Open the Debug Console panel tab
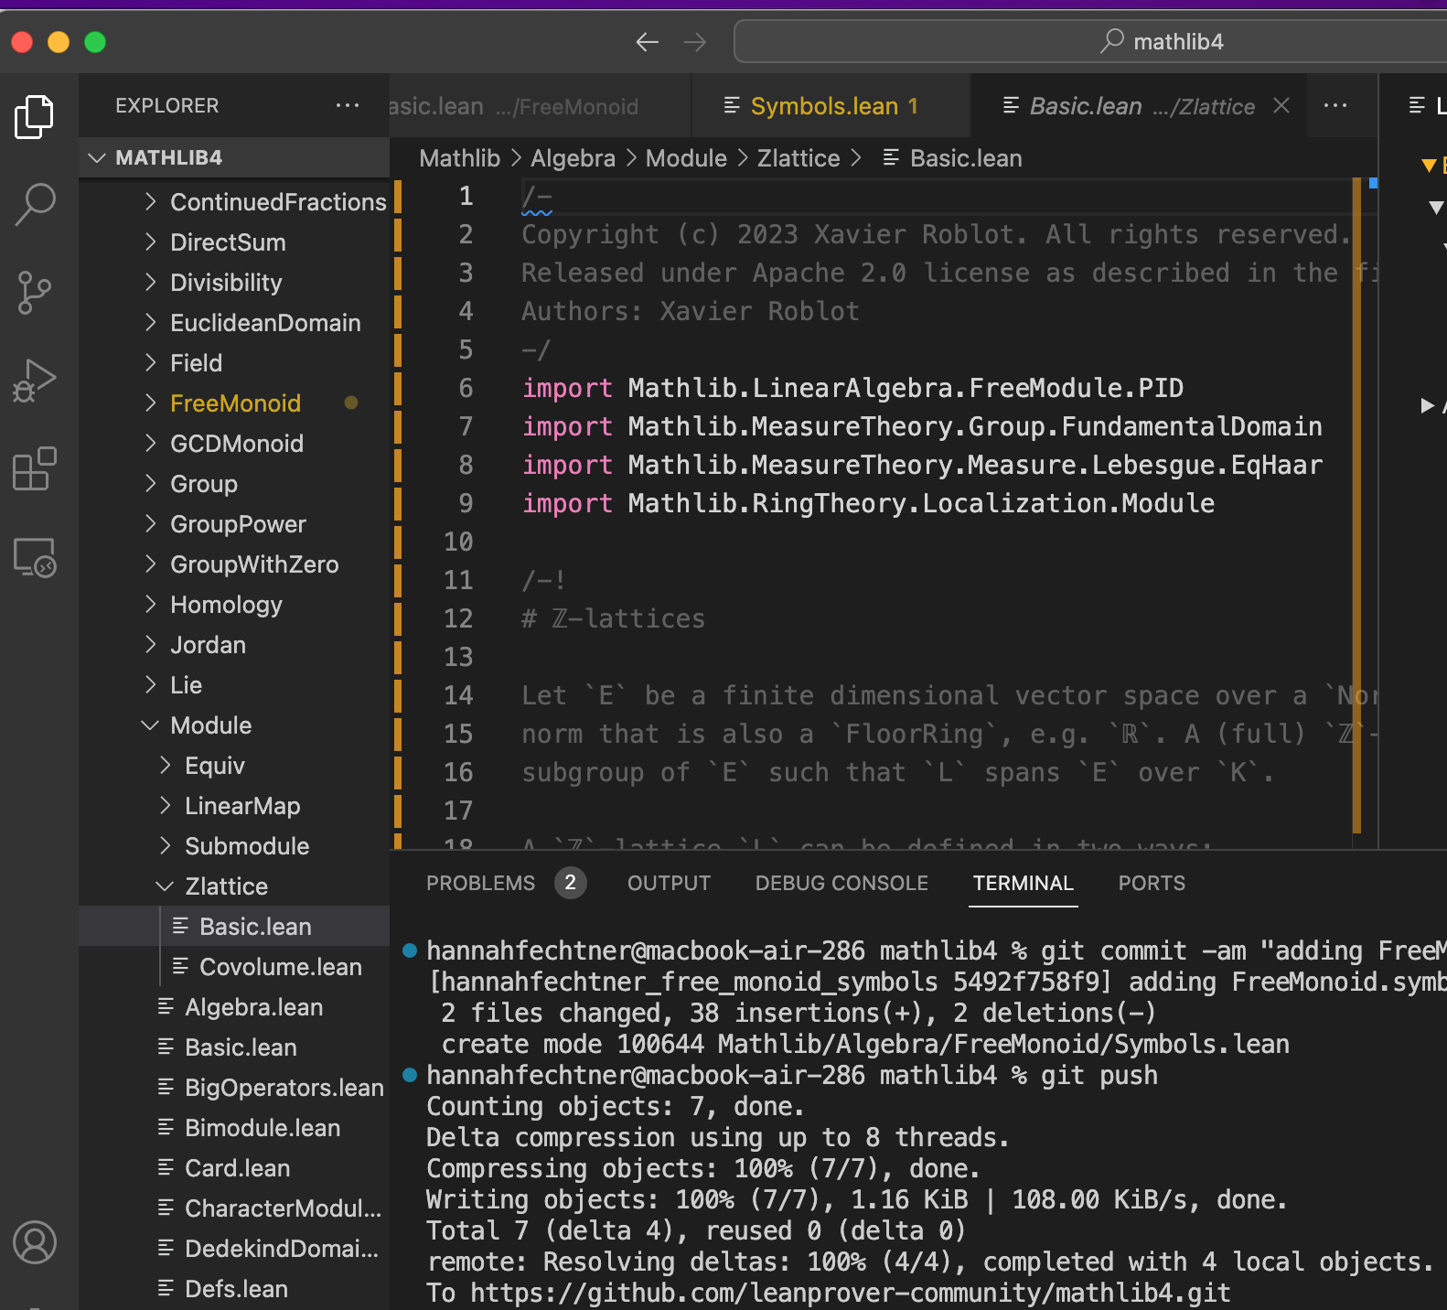The height and width of the screenshot is (1310, 1447). click(841, 883)
